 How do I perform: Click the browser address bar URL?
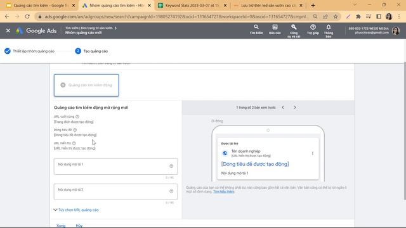click(176, 16)
